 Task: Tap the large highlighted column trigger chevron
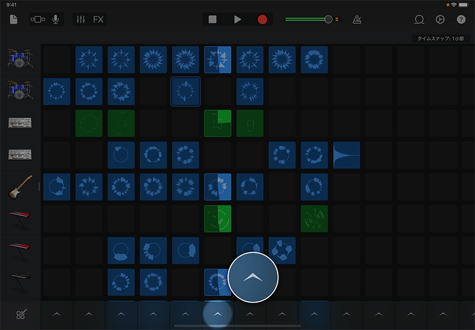pos(253,278)
